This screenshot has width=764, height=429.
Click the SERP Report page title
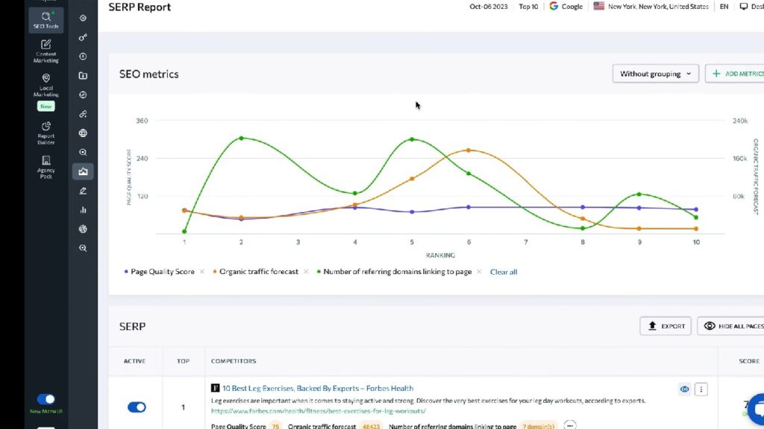140,7
